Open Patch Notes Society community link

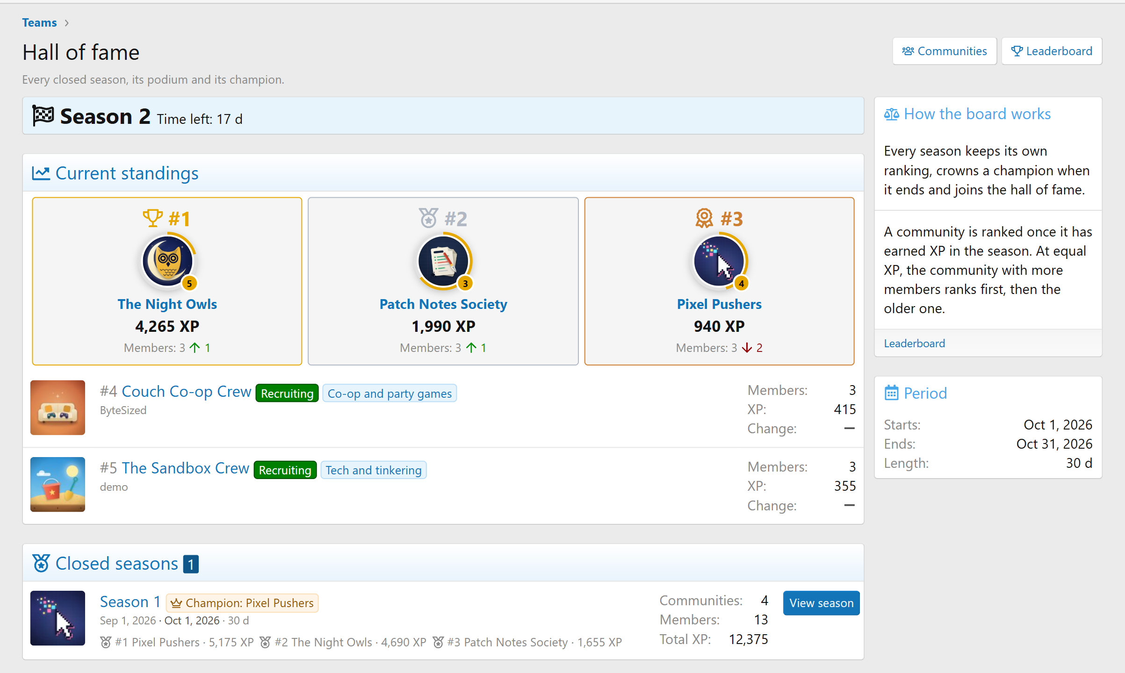click(443, 304)
